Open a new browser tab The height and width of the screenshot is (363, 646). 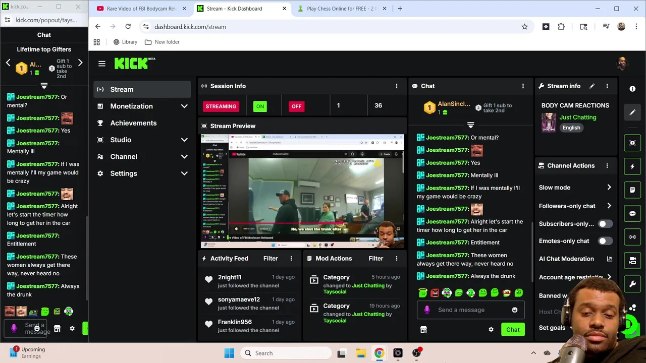tap(400, 9)
